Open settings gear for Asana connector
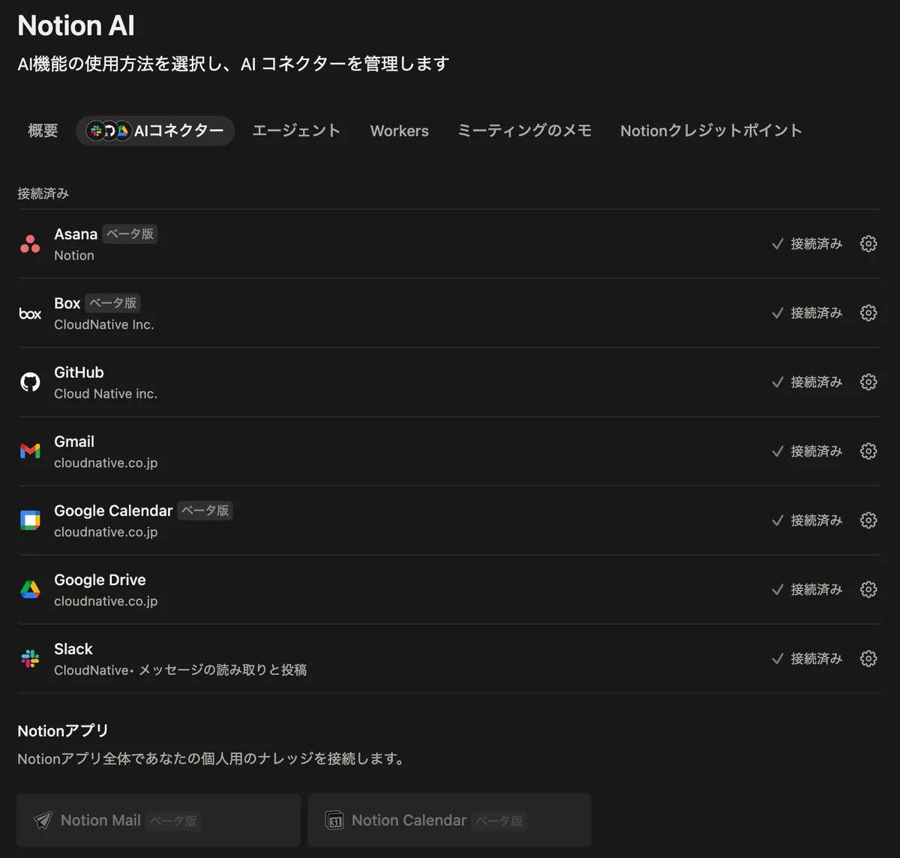900x858 pixels. [x=868, y=244]
